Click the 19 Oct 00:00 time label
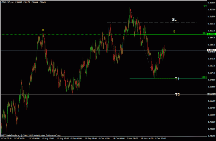Screen dimensions: 216x141 click(x=119, y=139)
